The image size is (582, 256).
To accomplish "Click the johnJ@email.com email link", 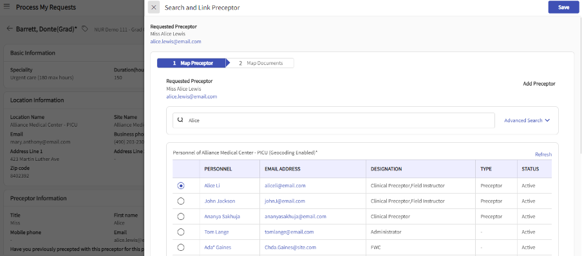I will (285, 201).
